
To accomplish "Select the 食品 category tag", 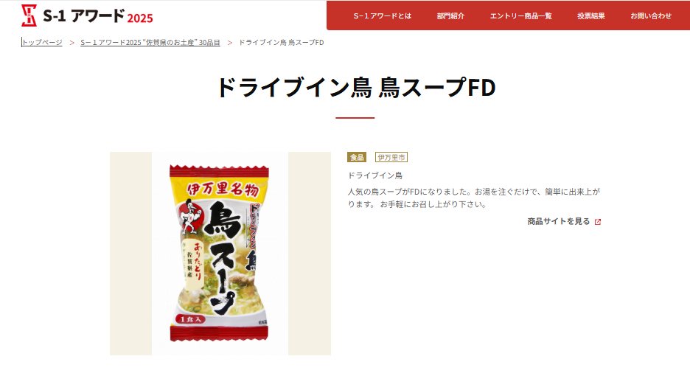I will tap(357, 157).
